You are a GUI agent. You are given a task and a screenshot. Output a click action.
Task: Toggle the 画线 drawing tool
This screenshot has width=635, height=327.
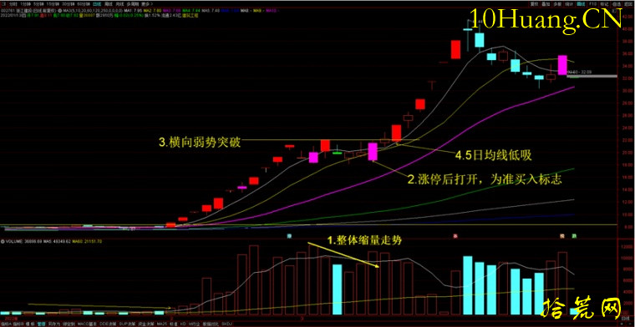[582, 4]
